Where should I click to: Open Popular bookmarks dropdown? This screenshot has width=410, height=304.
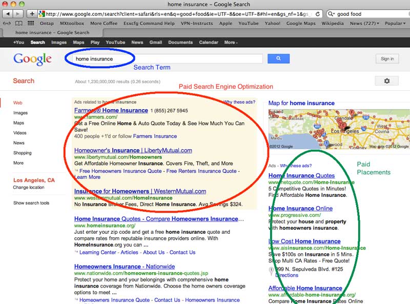pos(395,23)
